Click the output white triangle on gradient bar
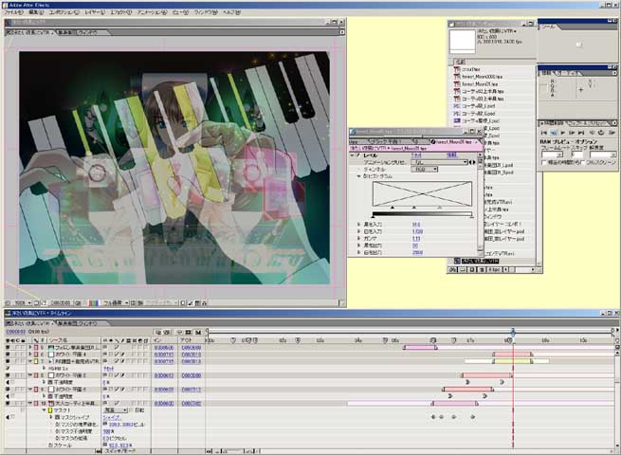The width and height of the screenshot is (621, 455). click(471, 217)
